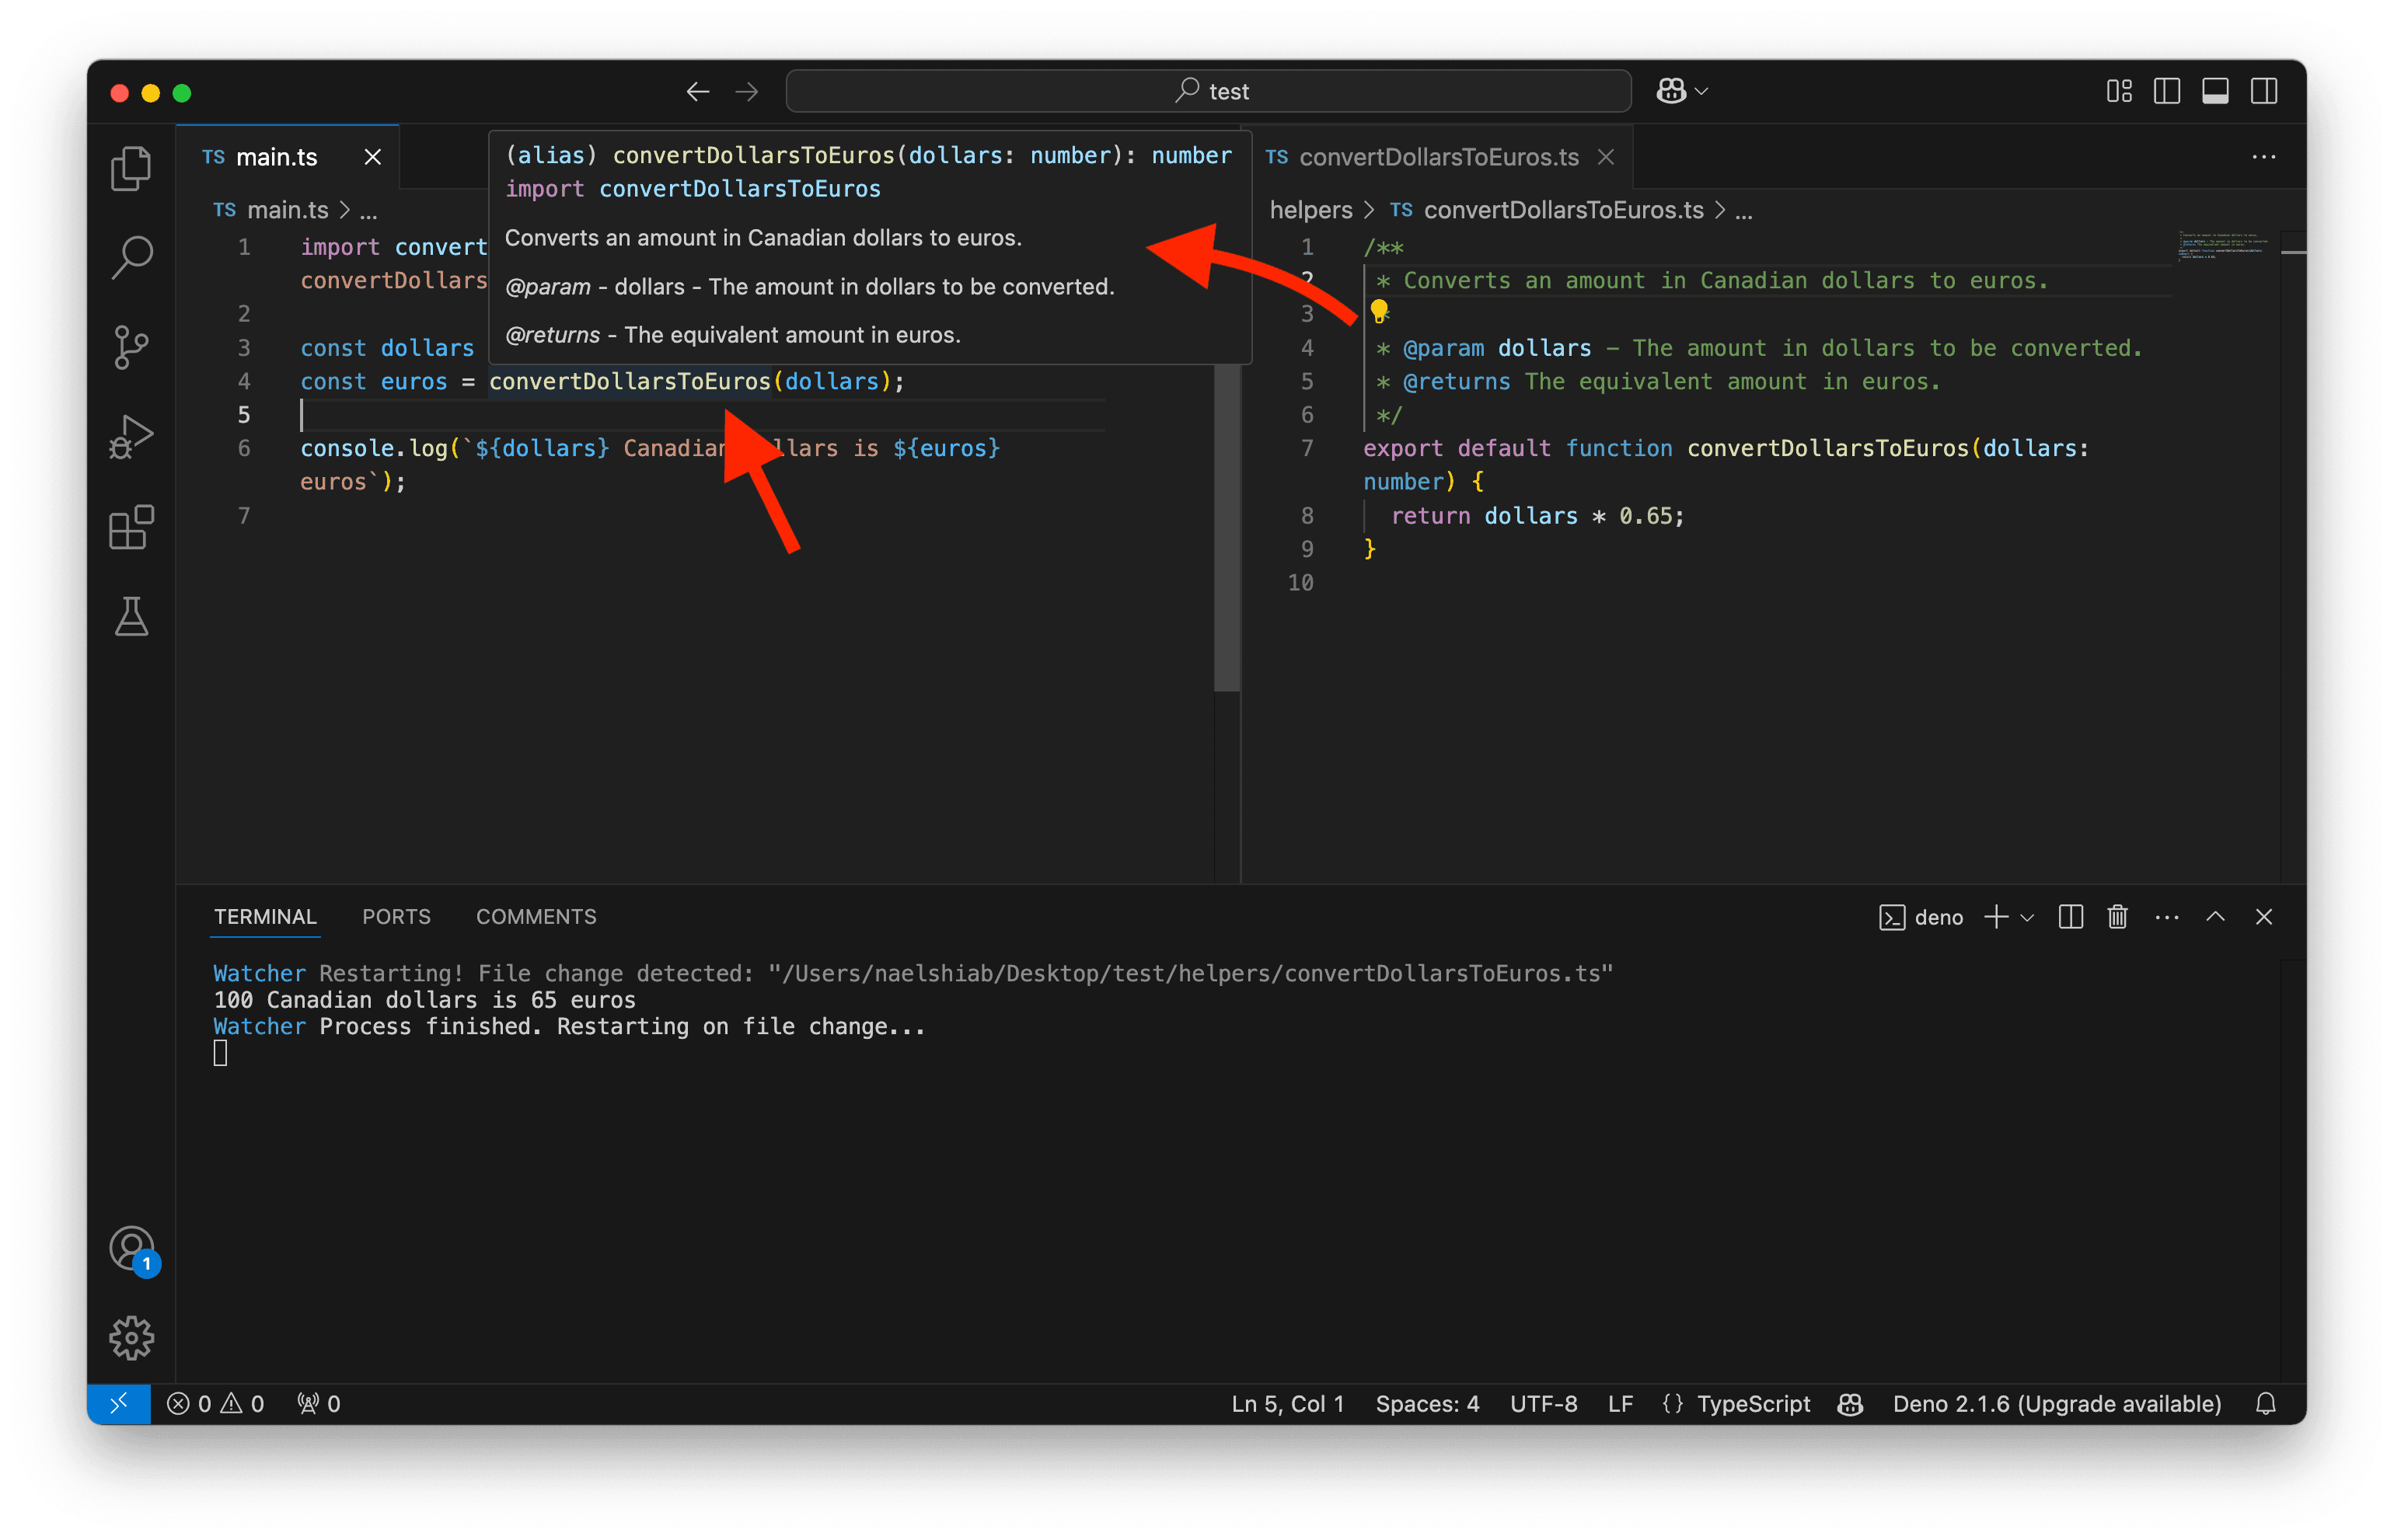Toggle the primary side bar
Image resolution: width=2394 pixels, height=1540 pixels.
pos(2166,92)
